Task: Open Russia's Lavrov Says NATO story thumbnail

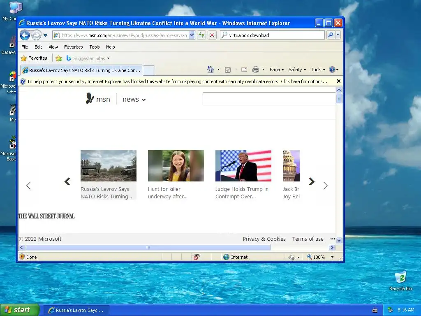Action: pos(109,166)
